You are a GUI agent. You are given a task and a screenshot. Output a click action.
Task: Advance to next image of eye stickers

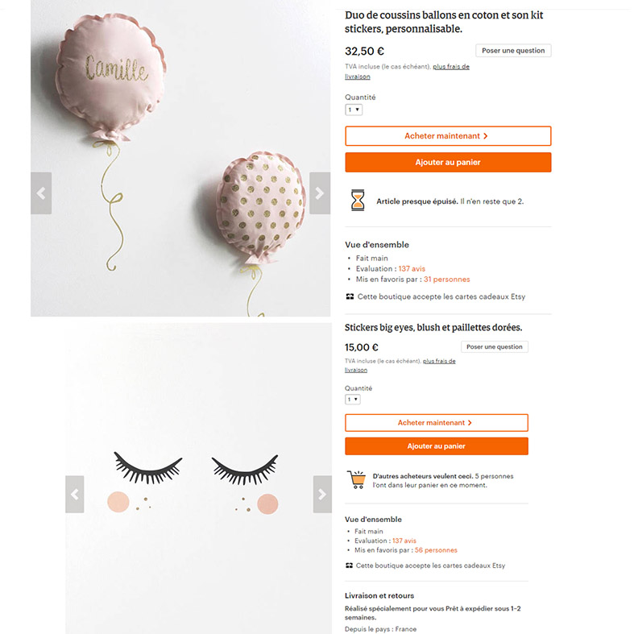322,494
